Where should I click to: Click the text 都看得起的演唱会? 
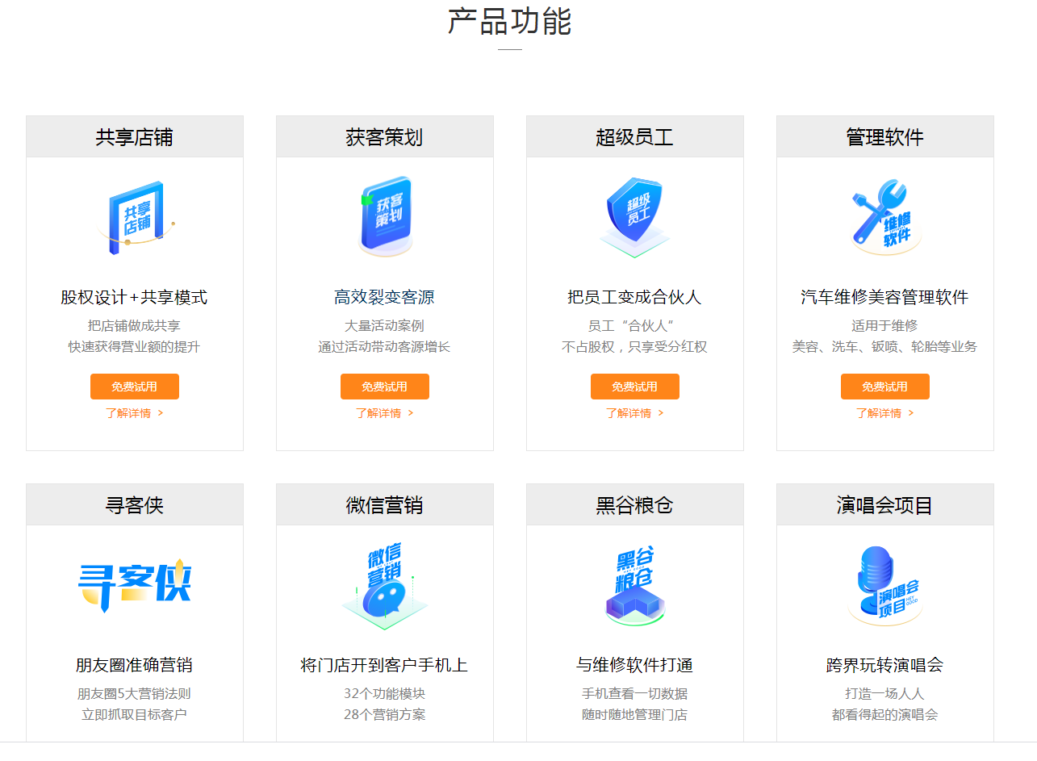[885, 715]
